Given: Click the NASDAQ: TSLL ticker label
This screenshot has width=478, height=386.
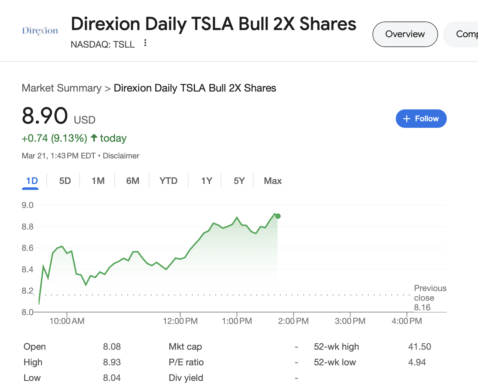Looking at the screenshot, I should (x=103, y=44).
